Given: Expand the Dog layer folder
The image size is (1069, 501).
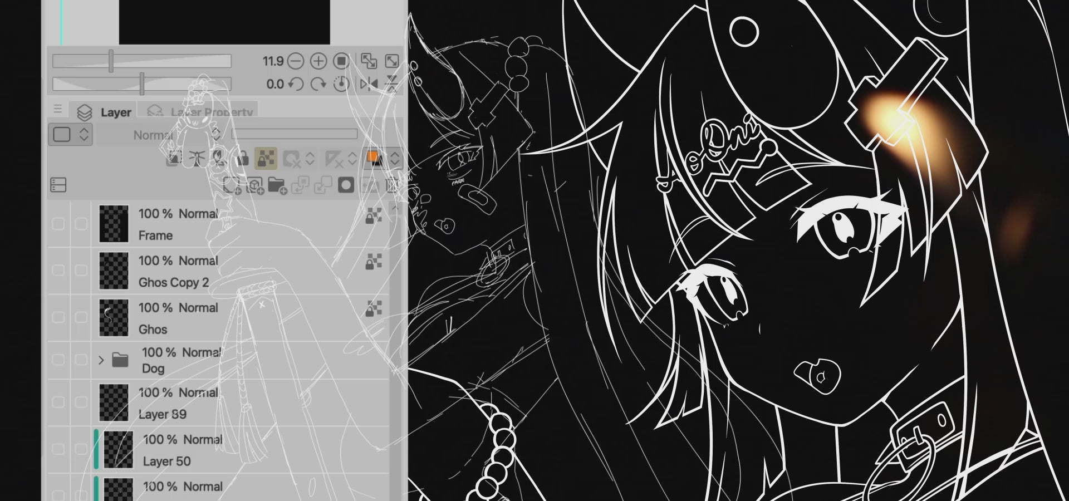Looking at the screenshot, I should click(x=101, y=360).
